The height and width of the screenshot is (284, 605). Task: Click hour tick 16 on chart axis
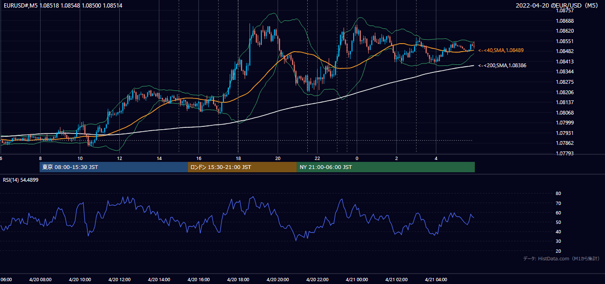click(x=199, y=159)
